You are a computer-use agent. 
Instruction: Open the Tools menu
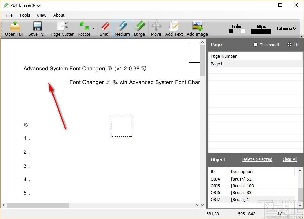coord(25,15)
